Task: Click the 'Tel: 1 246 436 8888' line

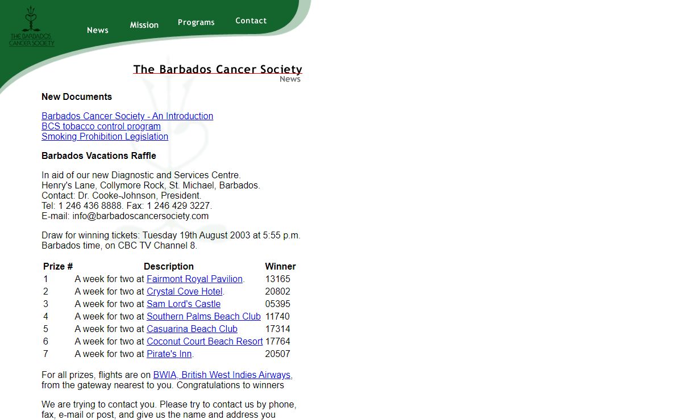Action: (127, 205)
